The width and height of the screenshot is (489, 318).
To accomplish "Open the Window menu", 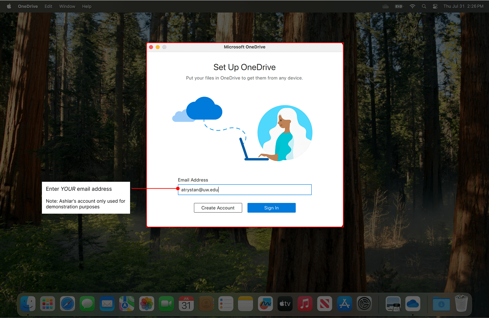I will (x=67, y=6).
